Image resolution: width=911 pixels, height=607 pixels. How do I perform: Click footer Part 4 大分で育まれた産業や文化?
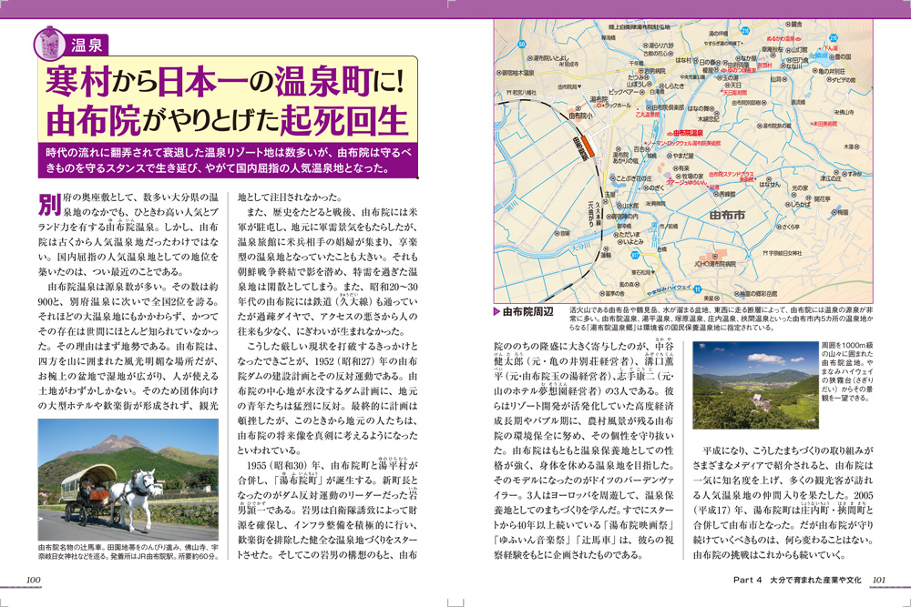(x=797, y=579)
